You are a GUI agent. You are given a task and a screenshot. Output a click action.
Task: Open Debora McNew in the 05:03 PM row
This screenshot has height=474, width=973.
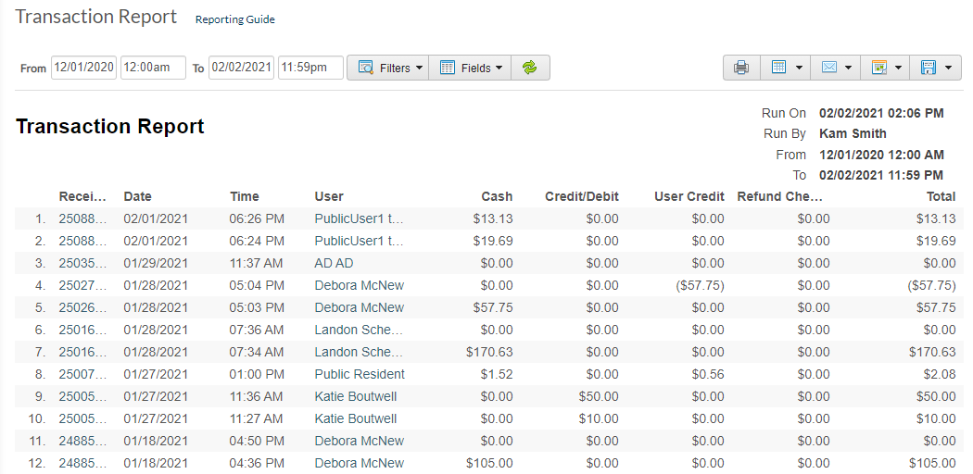[360, 308]
